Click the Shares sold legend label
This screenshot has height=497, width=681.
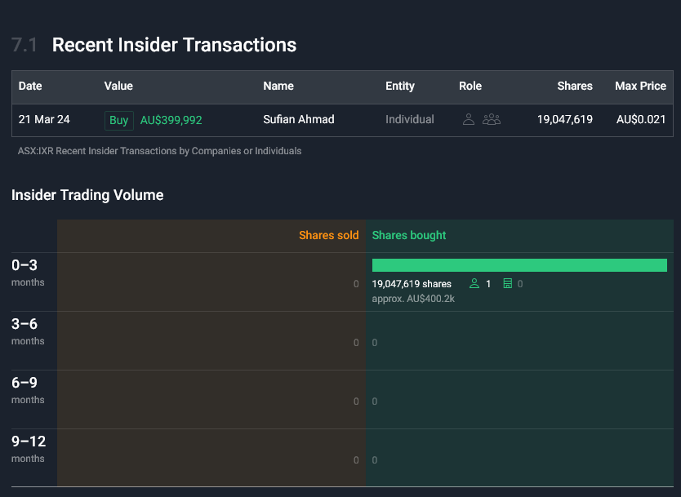(x=329, y=235)
